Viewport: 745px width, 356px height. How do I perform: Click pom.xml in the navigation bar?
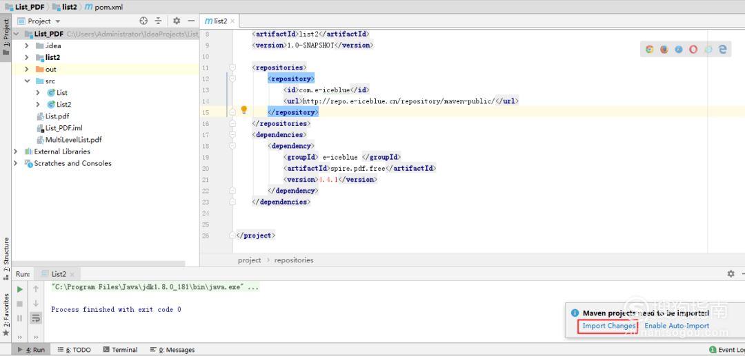[x=103, y=7]
